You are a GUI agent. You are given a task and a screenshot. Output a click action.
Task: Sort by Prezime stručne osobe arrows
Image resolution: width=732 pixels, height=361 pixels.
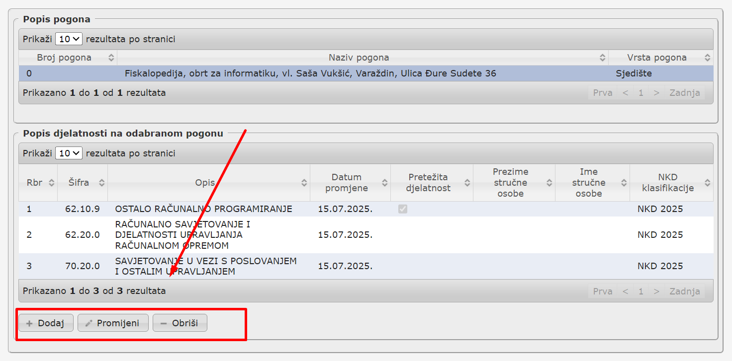tap(549, 183)
